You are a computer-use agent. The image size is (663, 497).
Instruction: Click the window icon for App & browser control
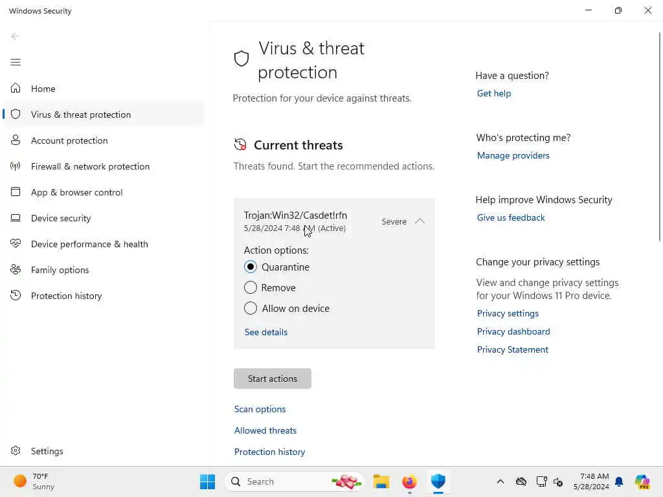[x=16, y=192]
